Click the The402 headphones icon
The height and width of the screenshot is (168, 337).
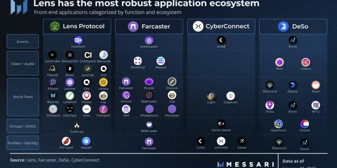[x=52, y=69]
